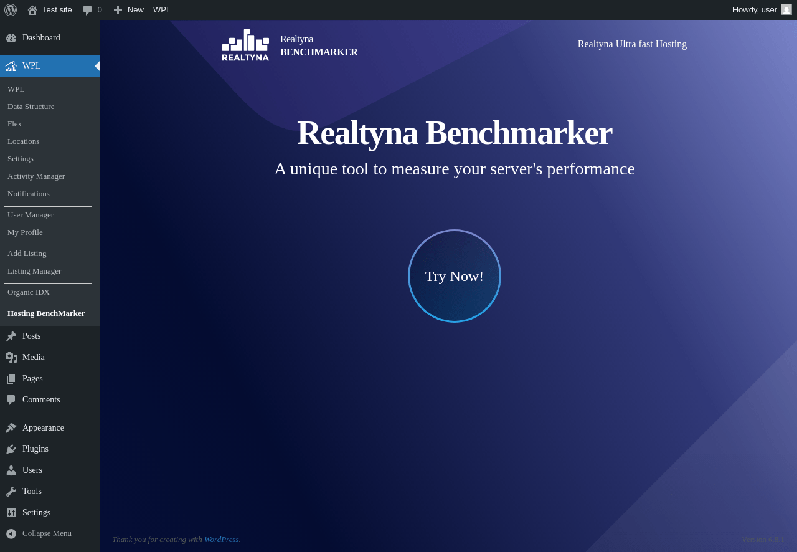
Task: Click the Realtyna Benchmarker heading
Action: (455, 133)
